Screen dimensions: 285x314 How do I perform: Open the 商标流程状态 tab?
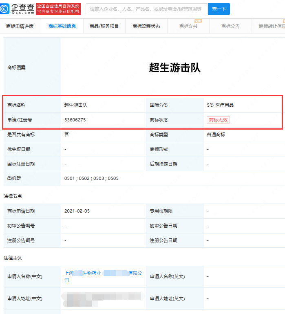click(146, 26)
